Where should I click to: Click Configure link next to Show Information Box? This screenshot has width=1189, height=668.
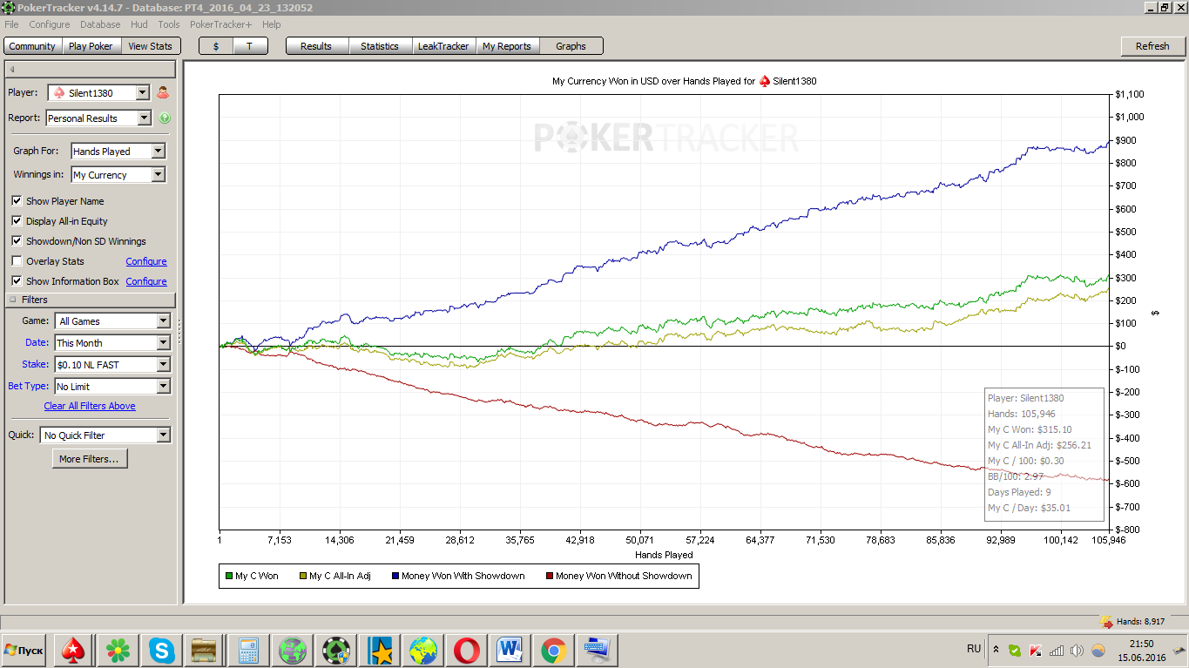pos(146,281)
